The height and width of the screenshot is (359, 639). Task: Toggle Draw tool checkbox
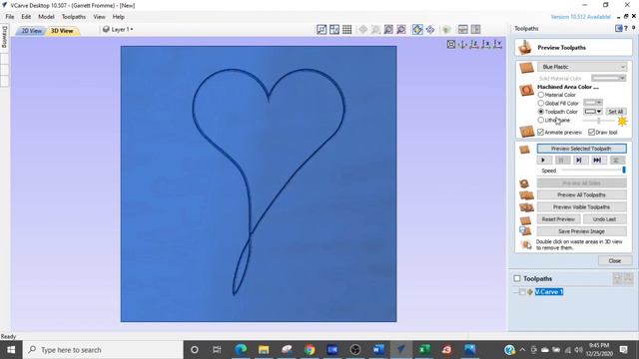591,133
